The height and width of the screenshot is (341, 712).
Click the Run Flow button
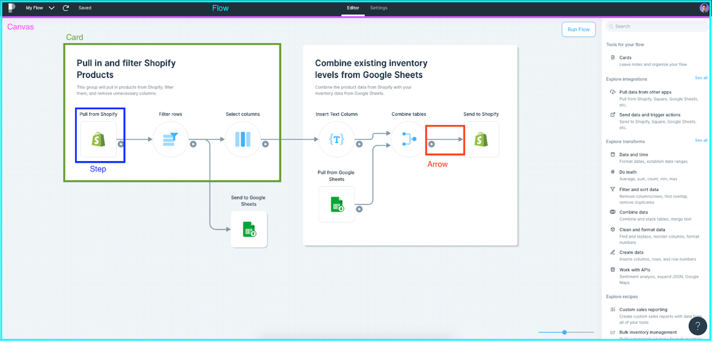pyautogui.click(x=578, y=29)
